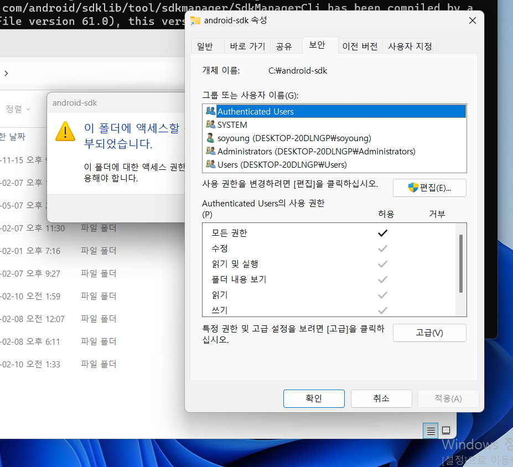The image size is (513, 467).
Task: Switch to the 바로 가기 tab
Action: click(x=247, y=46)
